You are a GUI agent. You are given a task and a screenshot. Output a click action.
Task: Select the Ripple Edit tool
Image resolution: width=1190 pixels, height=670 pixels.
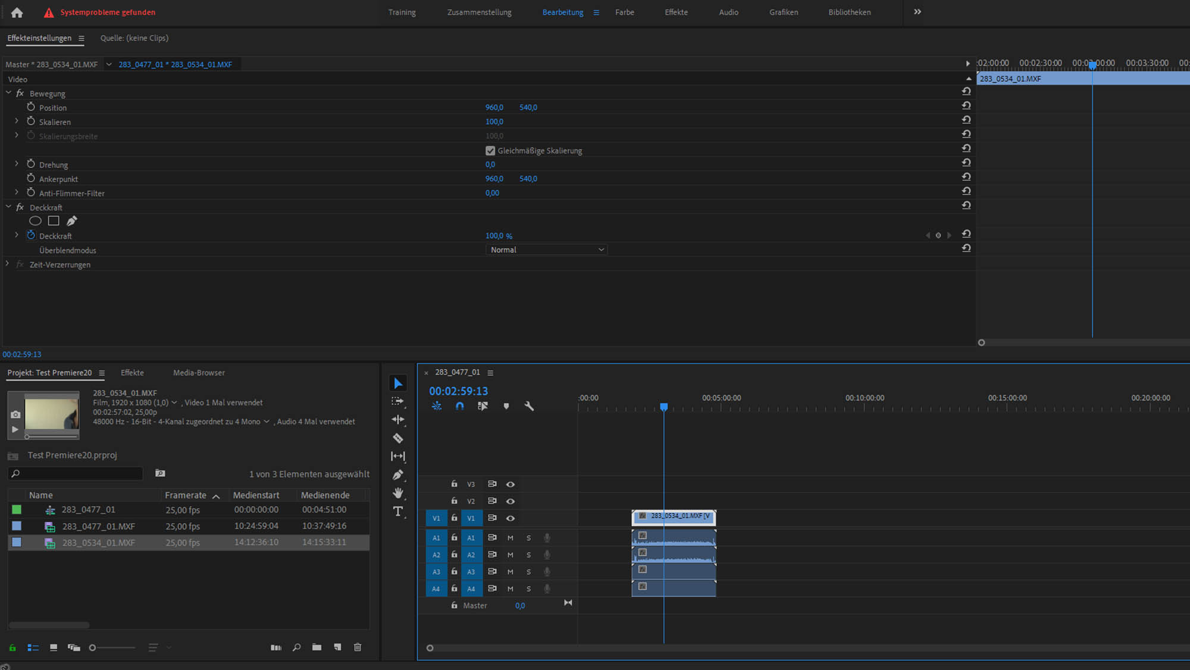(398, 420)
